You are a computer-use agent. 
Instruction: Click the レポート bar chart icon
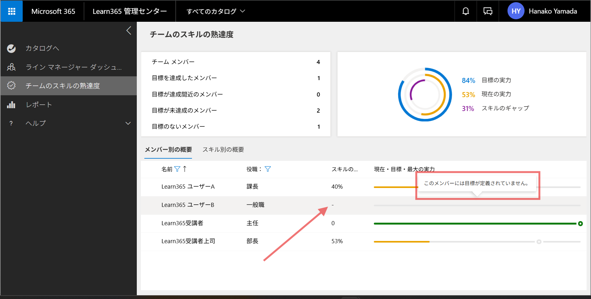11,104
